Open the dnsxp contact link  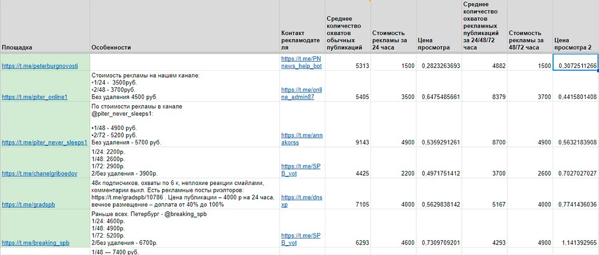pyautogui.click(x=301, y=201)
